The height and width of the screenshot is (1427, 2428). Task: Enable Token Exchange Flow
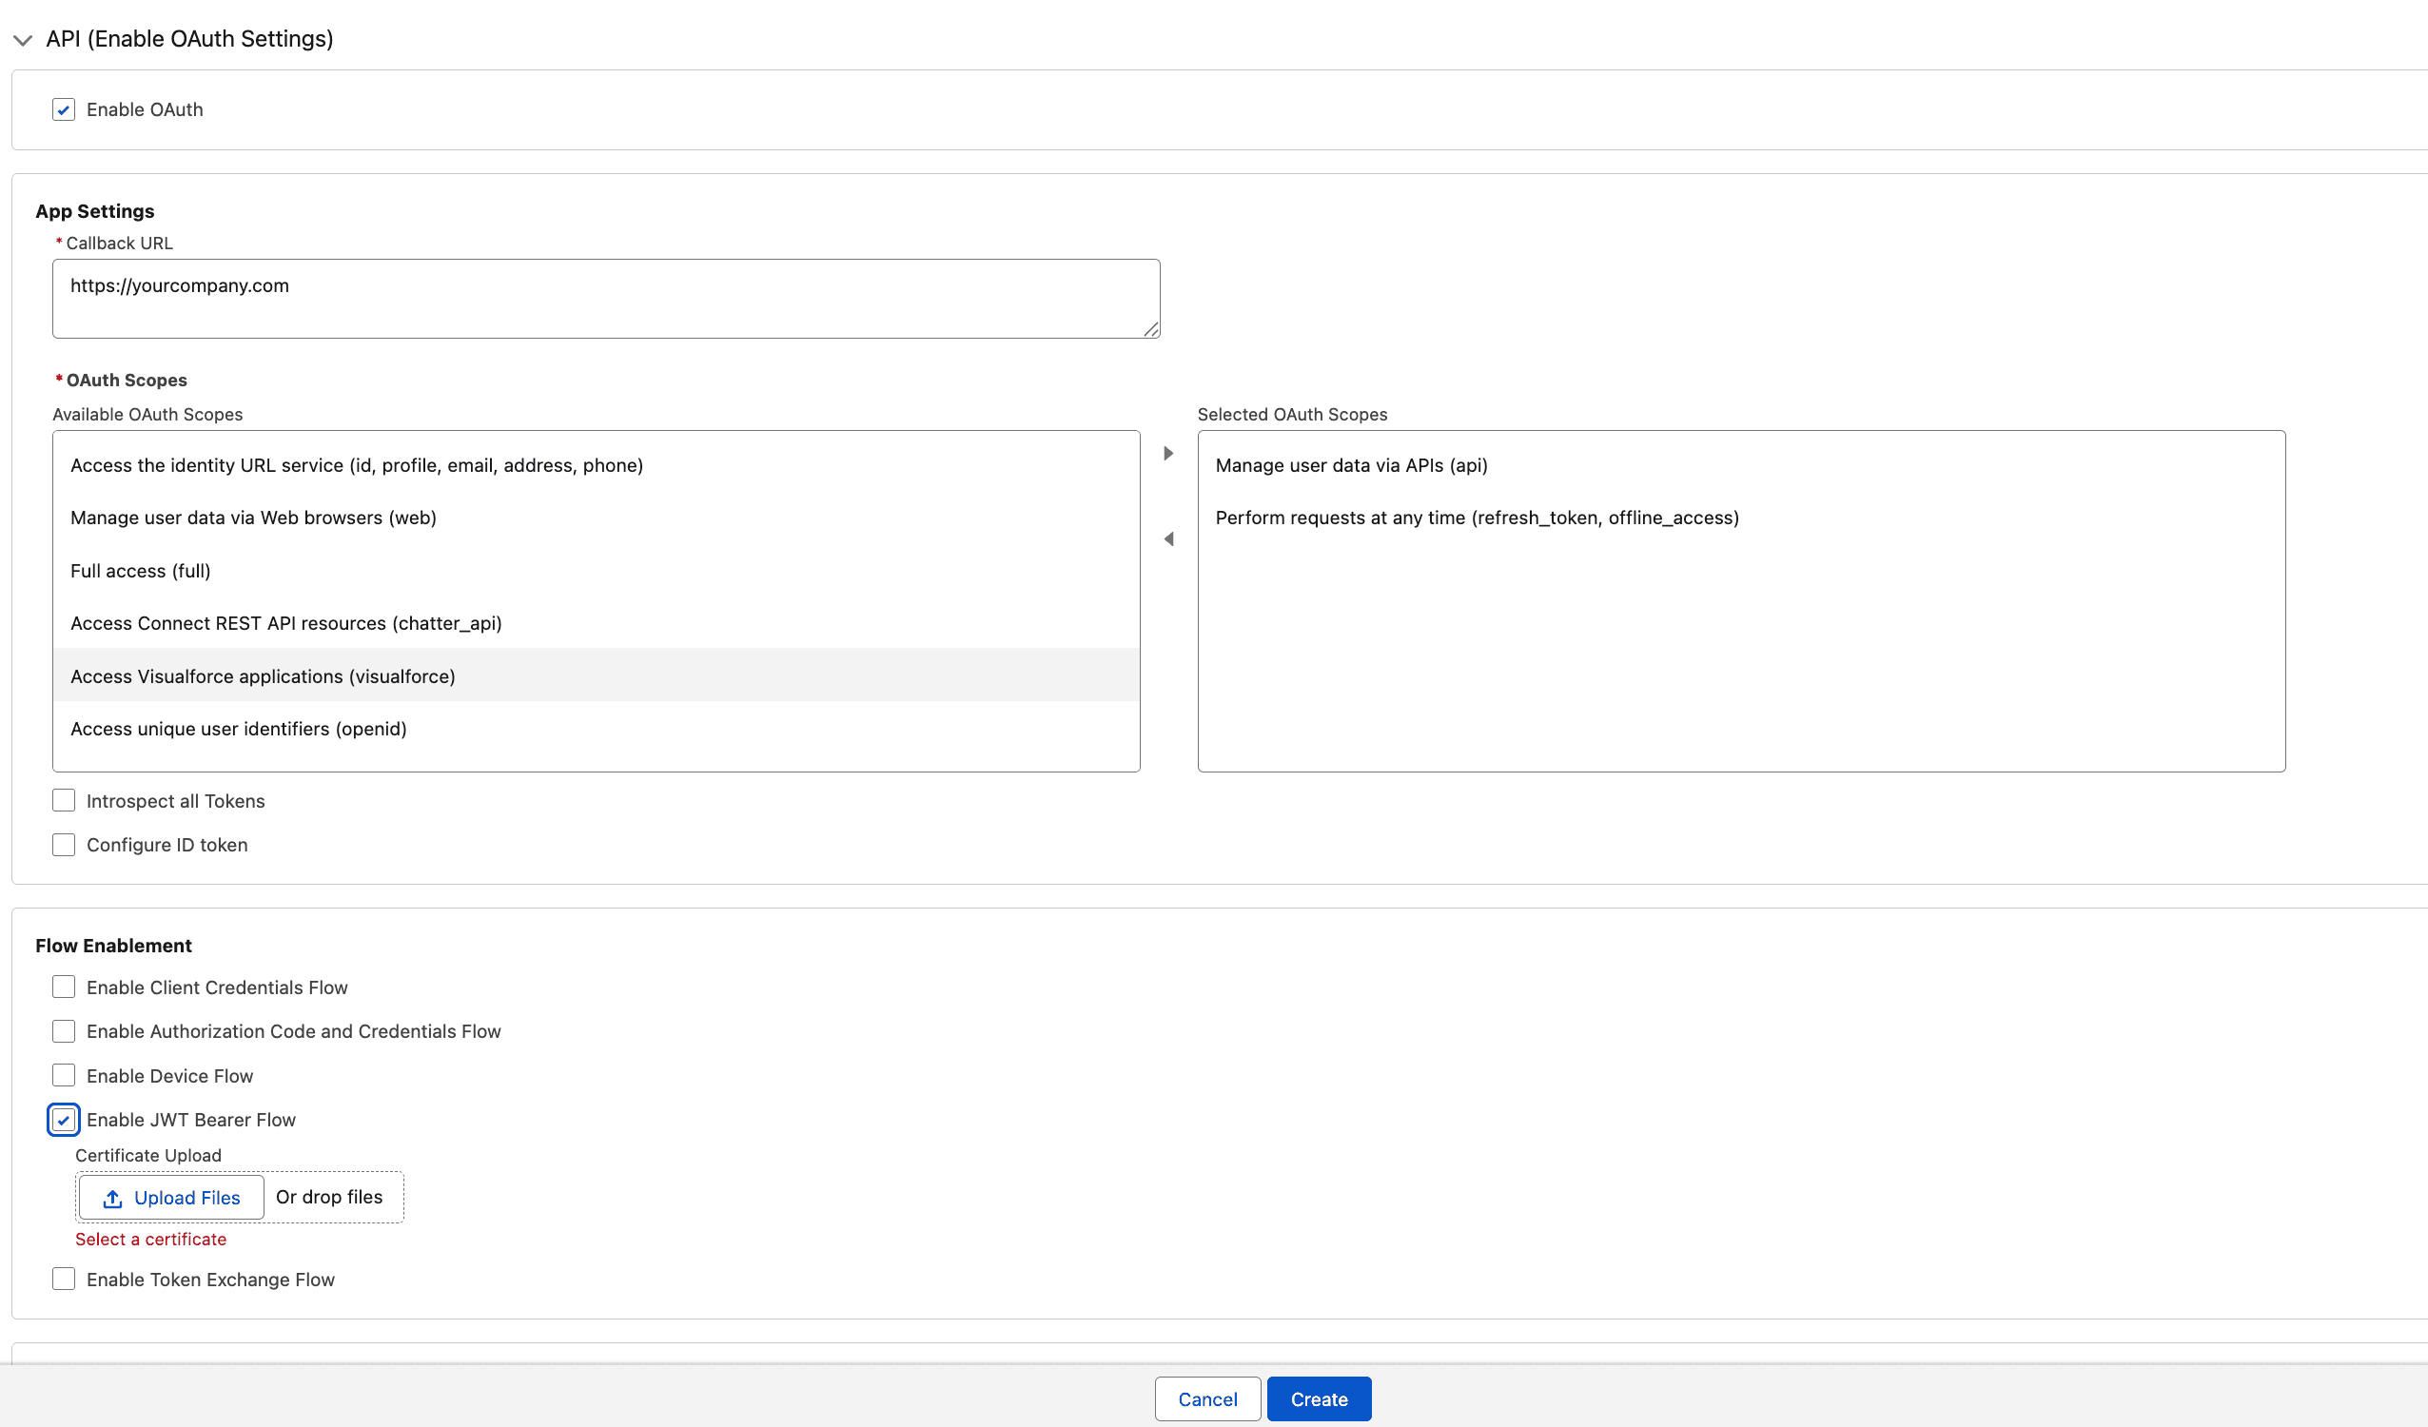click(63, 1279)
